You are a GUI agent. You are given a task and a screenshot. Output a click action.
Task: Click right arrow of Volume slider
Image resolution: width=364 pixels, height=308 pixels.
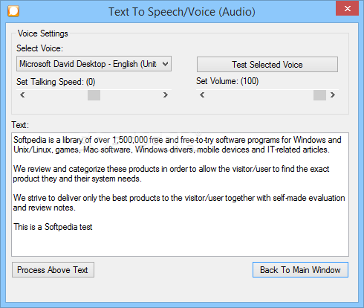click(333, 95)
